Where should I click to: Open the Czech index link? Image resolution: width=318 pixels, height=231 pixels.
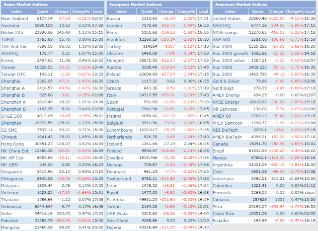click(x=113, y=81)
